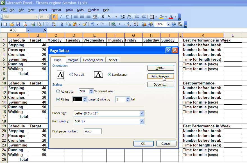The image size is (247, 163).
Task: Click the Currency Style dollar icon
Action: 103,17
